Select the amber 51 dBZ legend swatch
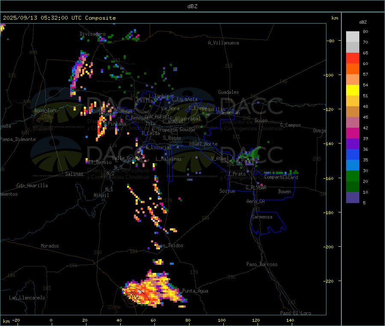Viewport: 385px width, 326px height. point(352,101)
